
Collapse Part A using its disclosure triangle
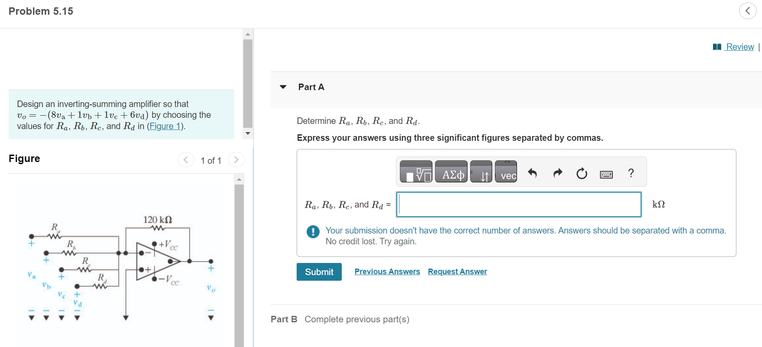click(283, 87)
